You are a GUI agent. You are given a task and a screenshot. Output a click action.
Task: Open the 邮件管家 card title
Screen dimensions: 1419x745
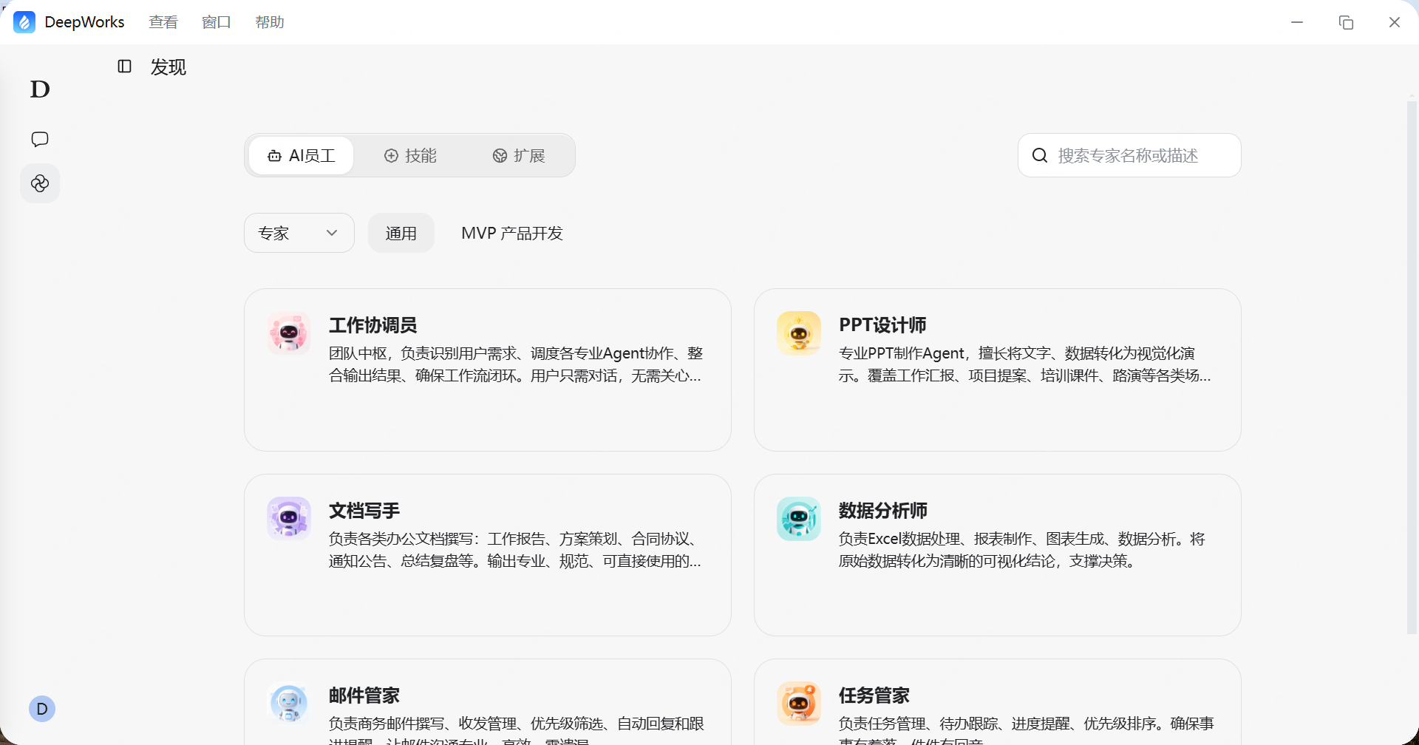point(364,695)
